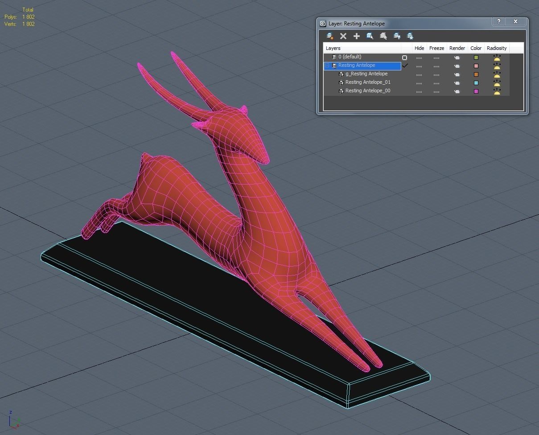Toggle Render teapot for g_Resting Antelope

coord(457,75)
